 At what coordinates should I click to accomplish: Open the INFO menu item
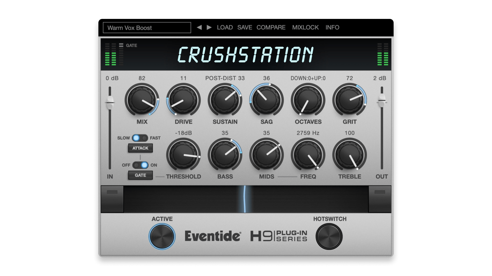[x=332, y=27]
